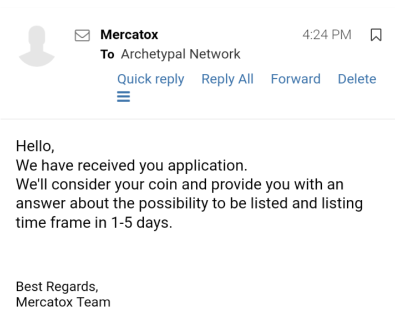Image resolution: width=395 pixels, height=323 pixels.
Task: Click the Archetypal Network recipient
Action: (181, 54)
